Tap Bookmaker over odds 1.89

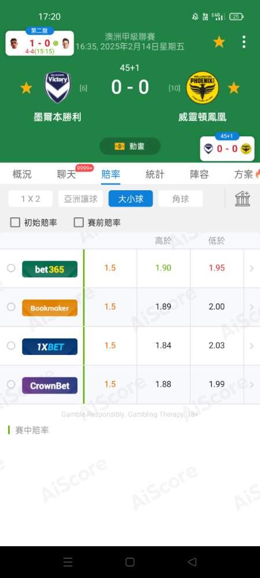pyautogui.click(x=163, y=307)
